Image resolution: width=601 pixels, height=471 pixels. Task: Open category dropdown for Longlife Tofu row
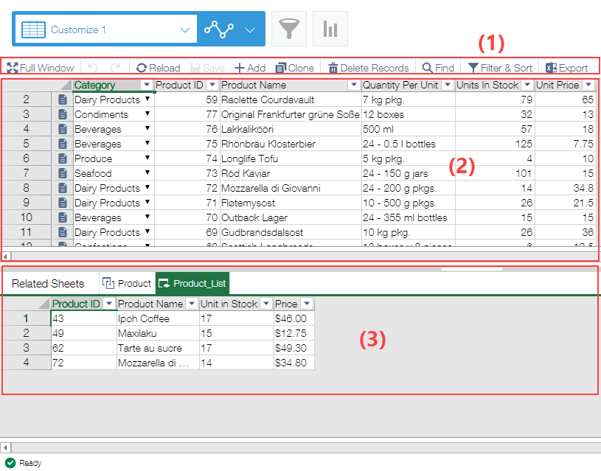tap(147, 158)
